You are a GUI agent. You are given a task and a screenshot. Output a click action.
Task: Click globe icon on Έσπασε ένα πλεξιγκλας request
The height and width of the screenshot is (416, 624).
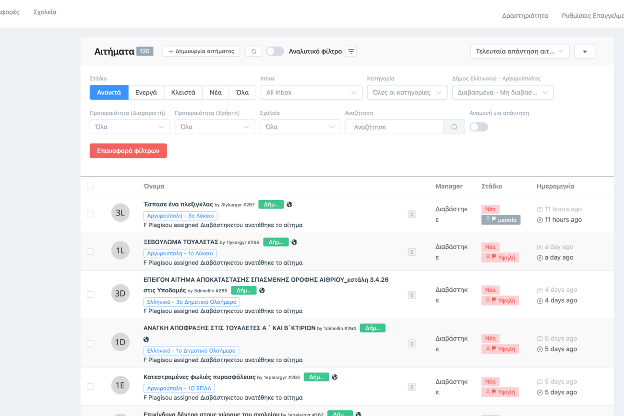[289, 204]
